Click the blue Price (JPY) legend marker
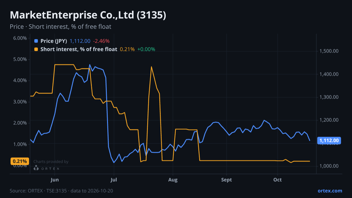Screen dimensions: 352x198 36,41
